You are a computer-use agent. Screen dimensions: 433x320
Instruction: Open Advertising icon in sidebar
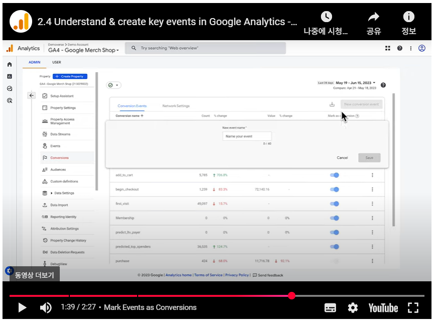(x=10, y=101)
